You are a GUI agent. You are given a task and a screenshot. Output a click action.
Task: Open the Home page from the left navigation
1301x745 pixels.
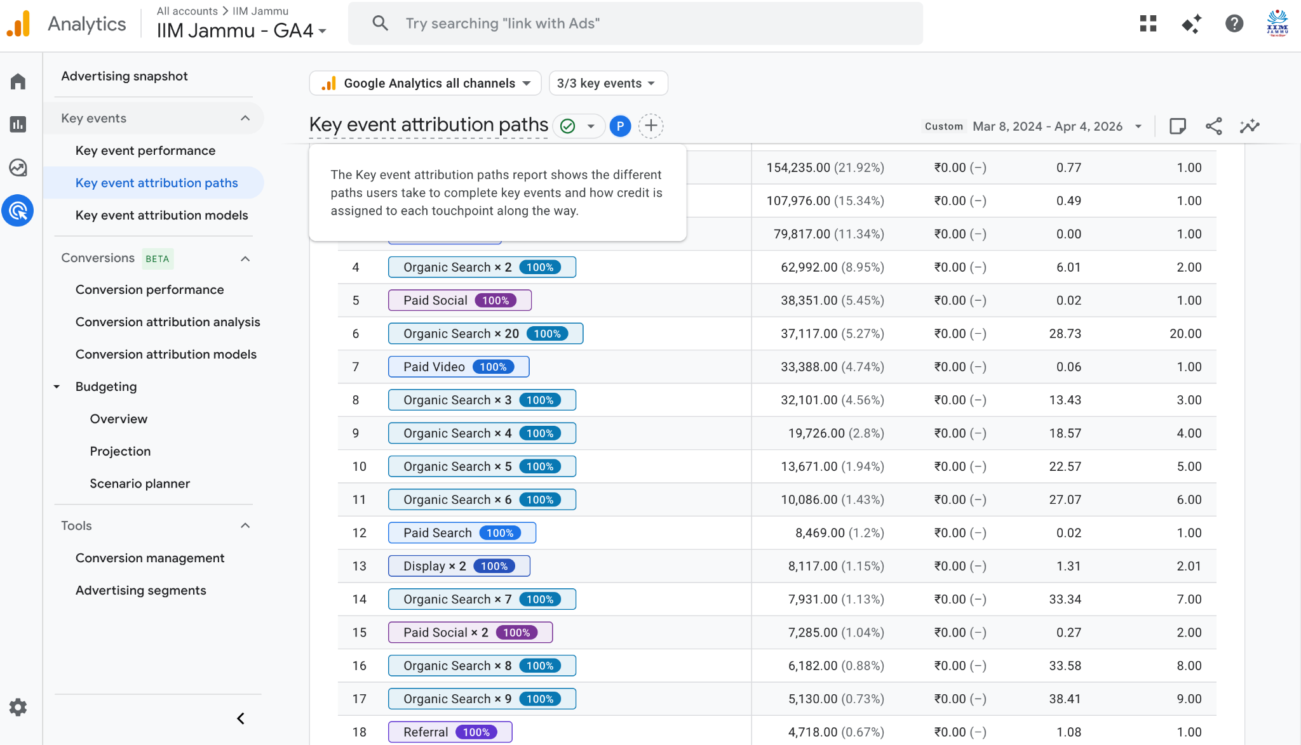tap(17, 81)
